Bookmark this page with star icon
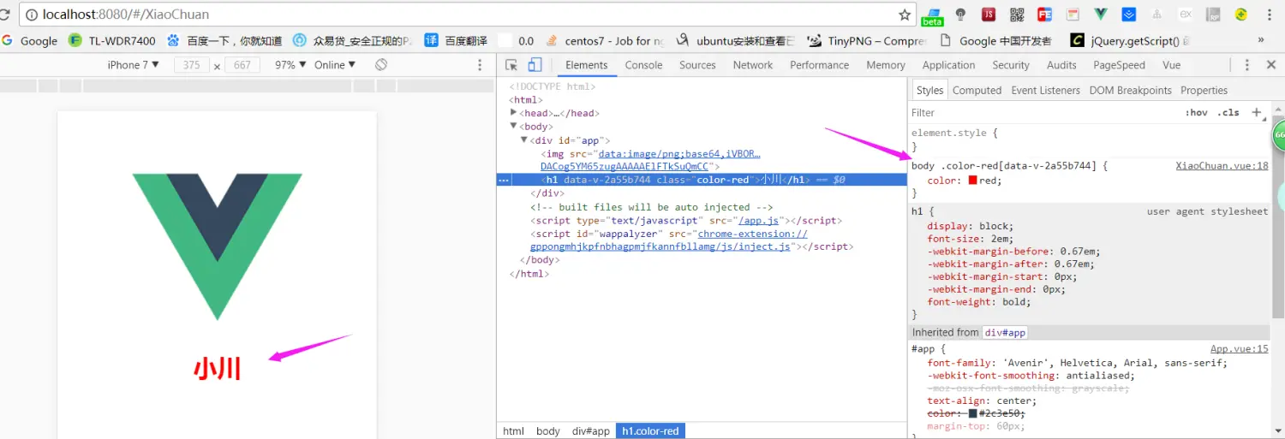The height and width of the screenshot is (439, 1285). [905, 15]
